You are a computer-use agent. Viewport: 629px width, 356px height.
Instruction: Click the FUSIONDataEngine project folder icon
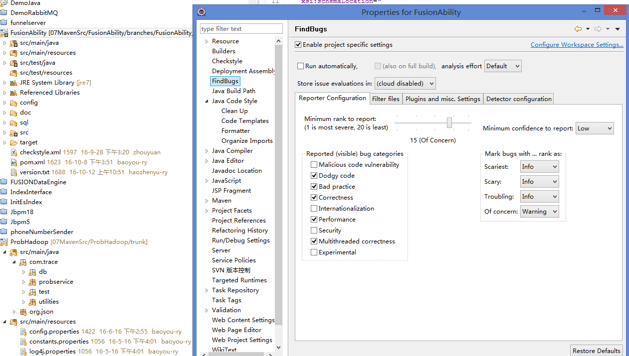[x=4, y=182]
